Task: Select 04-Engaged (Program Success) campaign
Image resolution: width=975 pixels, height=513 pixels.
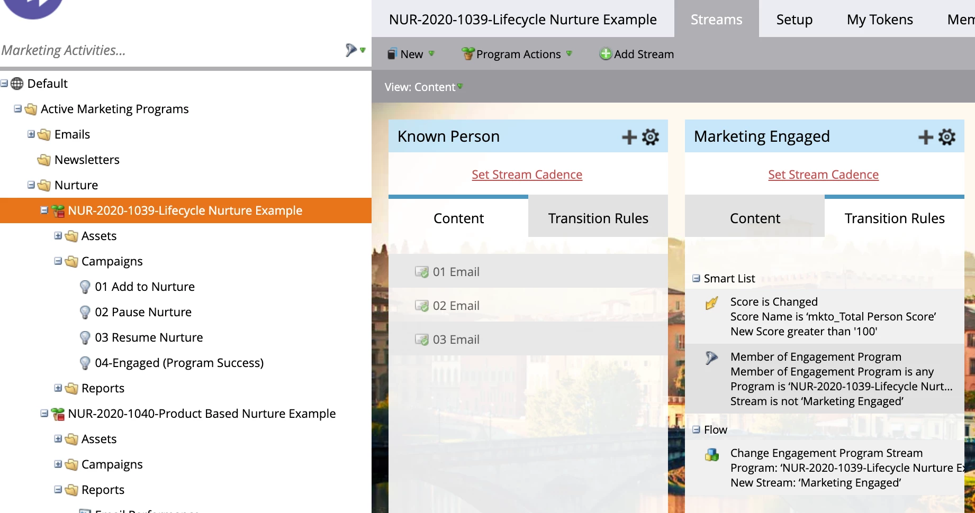Action: pyautogui.click(x=179, y=363)
